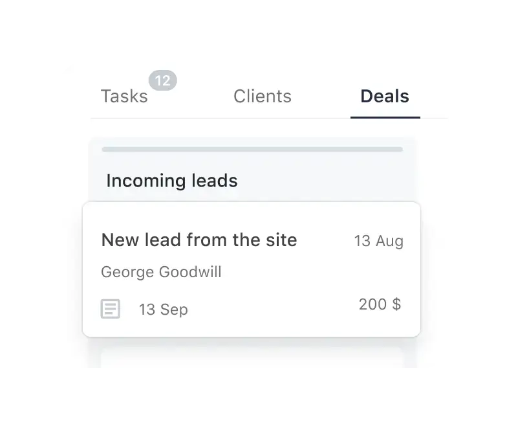This screenshot has height=430, width=507.
Task: Click blank space between 13 Sep and 200 $
Action: 272,308
